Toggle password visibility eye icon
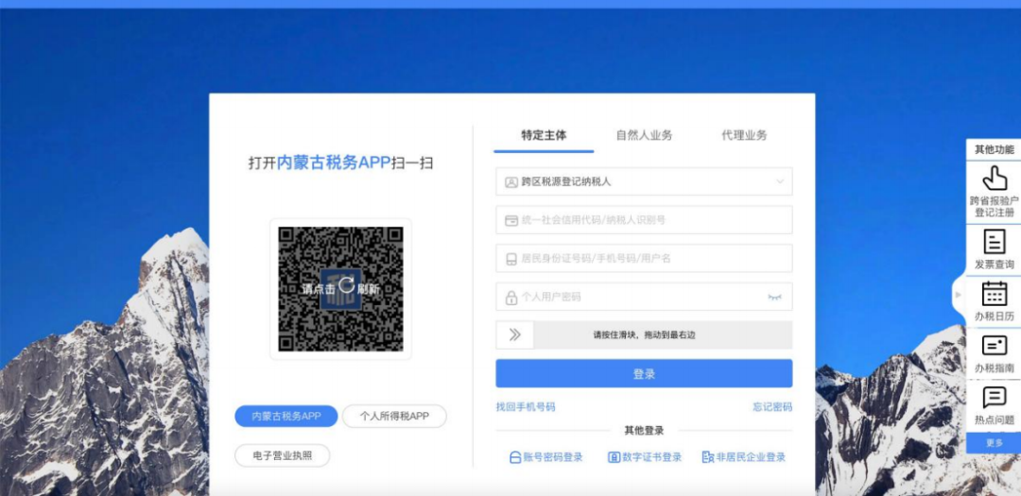Image resolution: width=1021 pixels, height=496 pixels. (x=774, y=298)
